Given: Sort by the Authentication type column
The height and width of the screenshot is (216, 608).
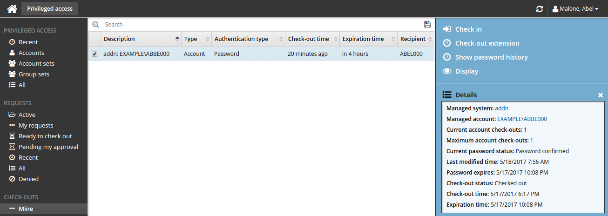Looking at the screenshot, I should click(x=241, y=39).
